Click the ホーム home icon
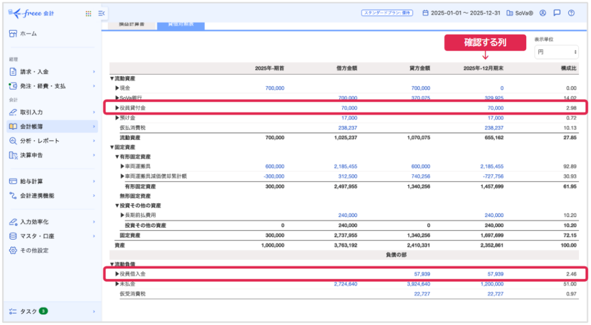 point(13,33)
